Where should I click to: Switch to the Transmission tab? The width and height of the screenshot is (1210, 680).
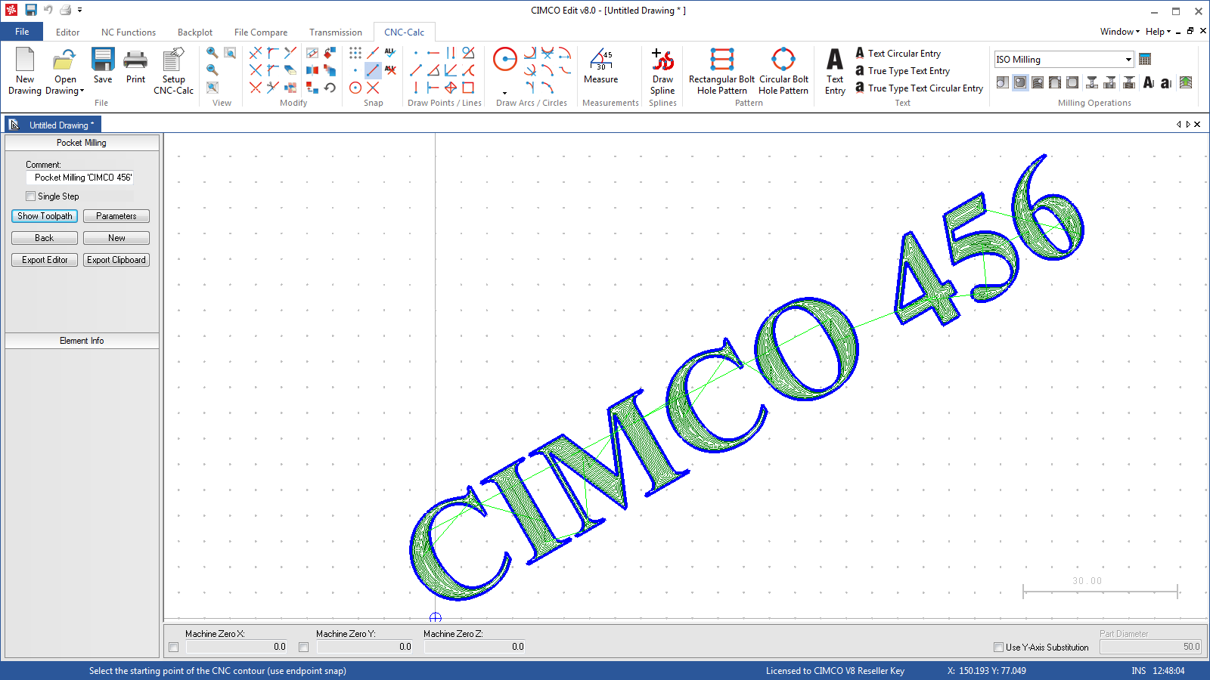(336, 32)
